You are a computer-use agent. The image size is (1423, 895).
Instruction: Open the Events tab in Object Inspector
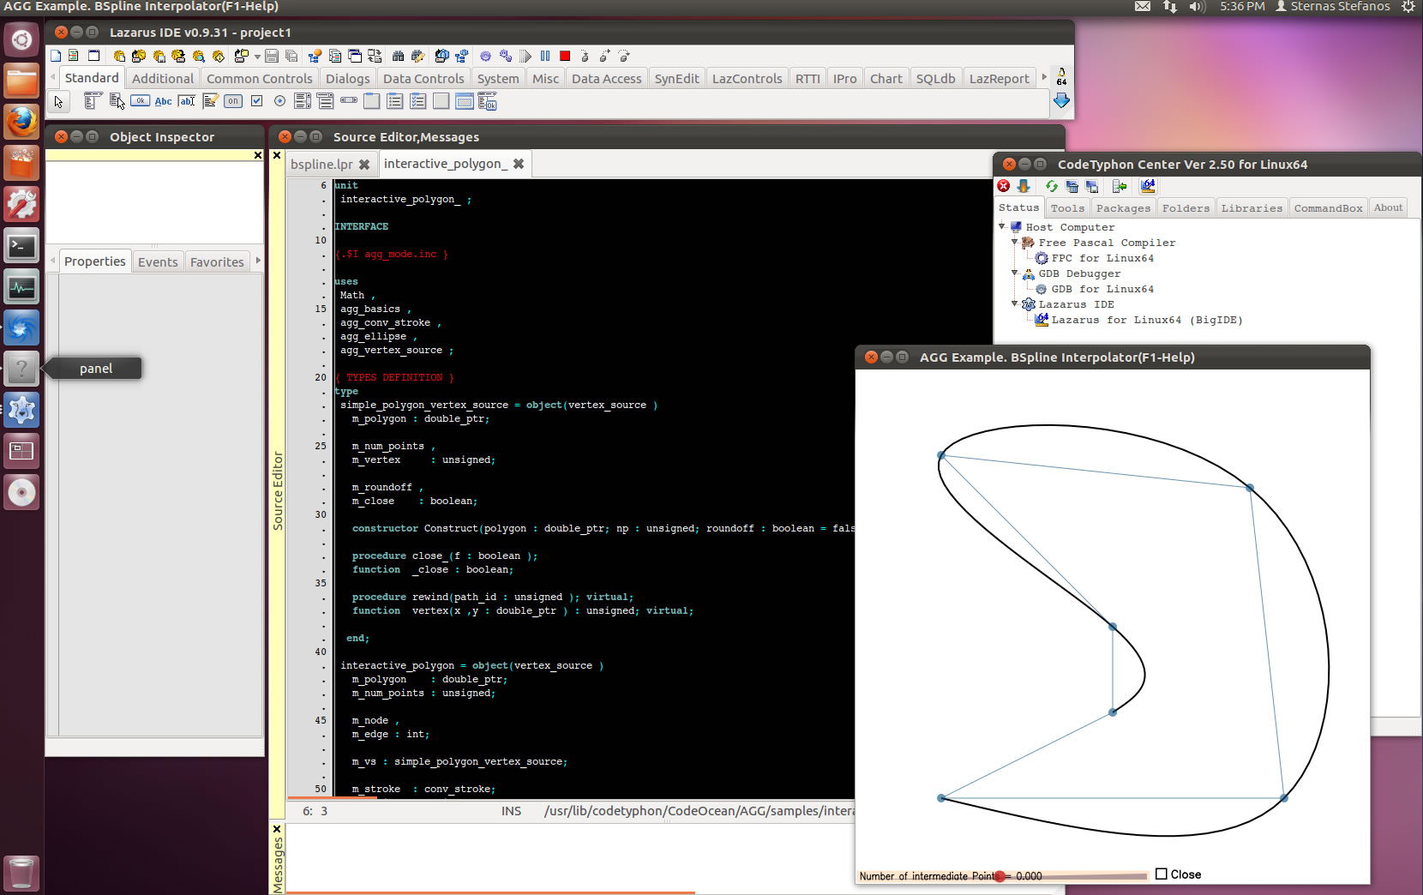[x=158, y=261]
